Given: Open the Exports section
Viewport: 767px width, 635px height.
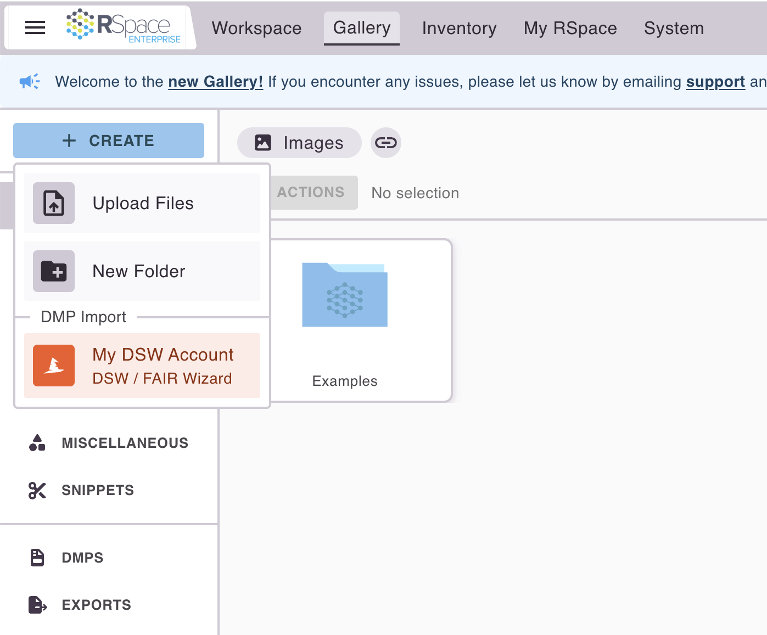Looking at the screenshot, I should pyautogui.click(x=96, y=605).
